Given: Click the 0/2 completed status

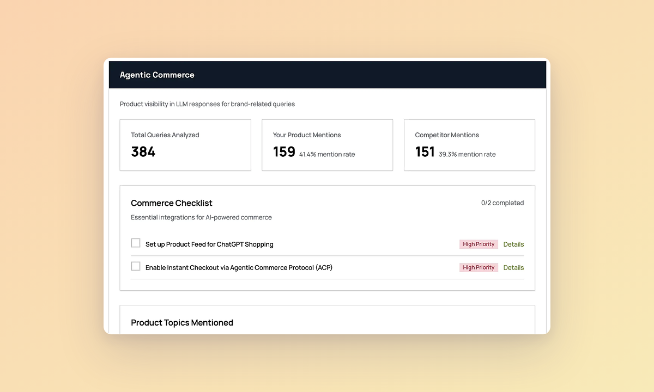Looking at the screenshot, I should (502, 203).
